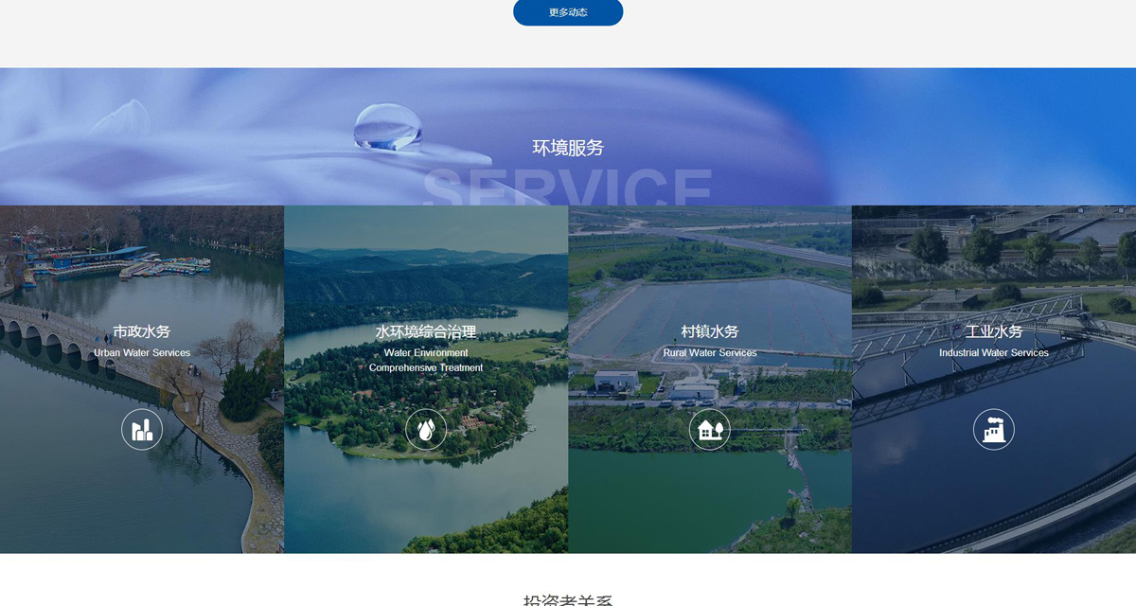Image resolution: width=1136 pixels, height=606 pixels.
Task: Click the Urban Water Services subtitle
Action: coord(142,353)
